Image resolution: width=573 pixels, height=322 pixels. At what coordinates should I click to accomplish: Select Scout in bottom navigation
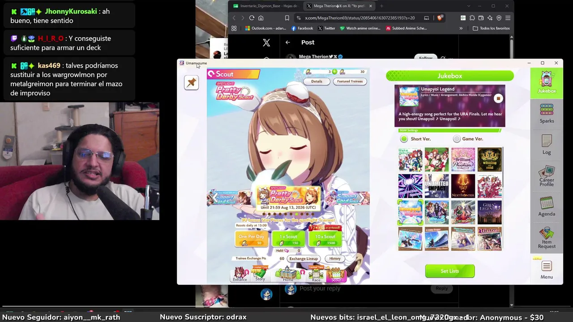(x=336, y=274)
